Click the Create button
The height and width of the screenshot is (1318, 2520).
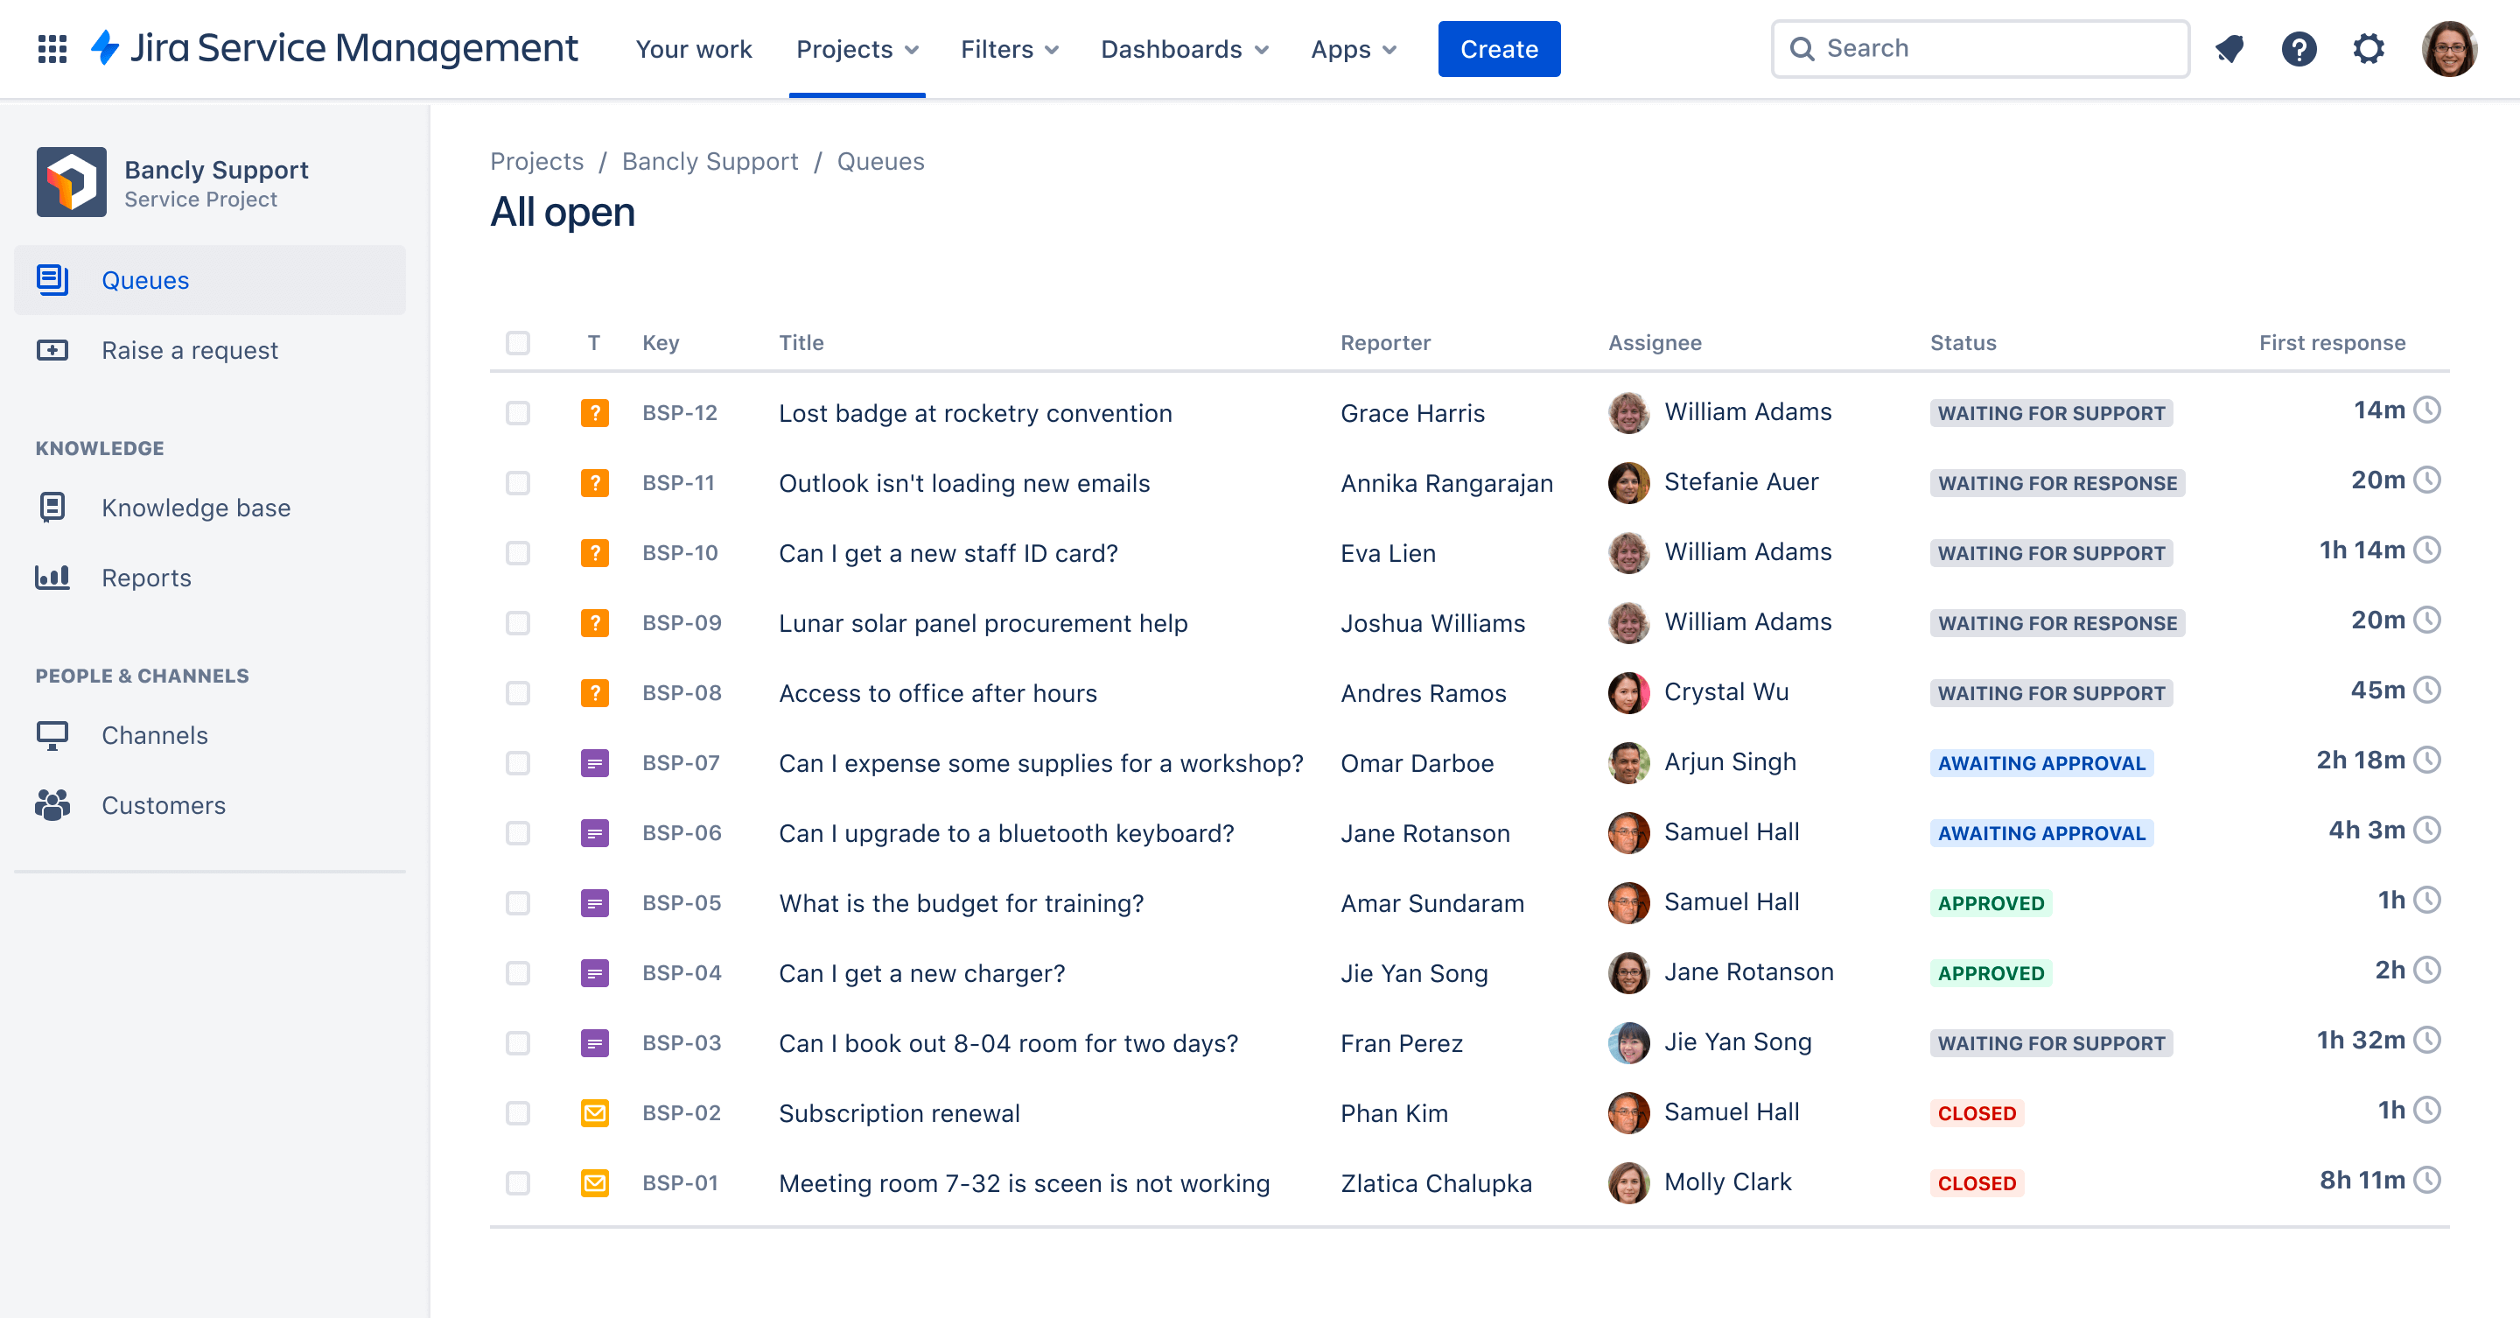pos(1498,48)
